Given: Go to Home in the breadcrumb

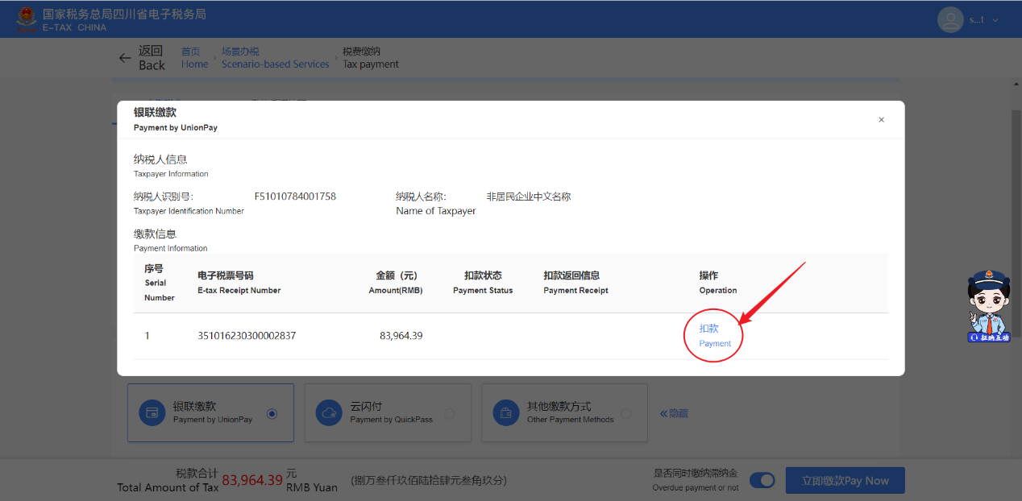Looking at the screenshot, I should [x=194, y=58].
